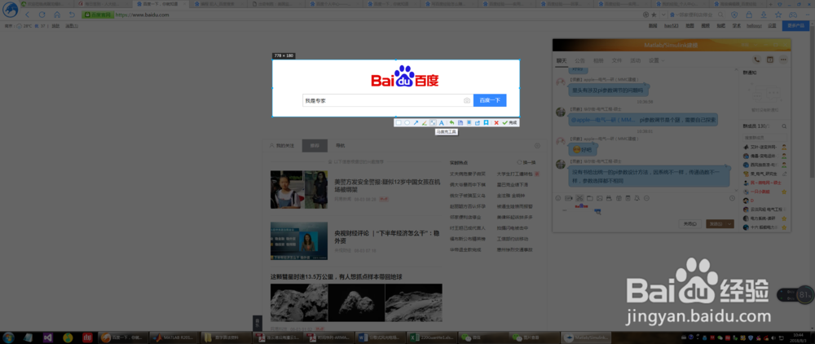Screen dimensions: 815x344
Task: Switch to the 文件 tab in QQ group window
Action: (x=616, y=60)
